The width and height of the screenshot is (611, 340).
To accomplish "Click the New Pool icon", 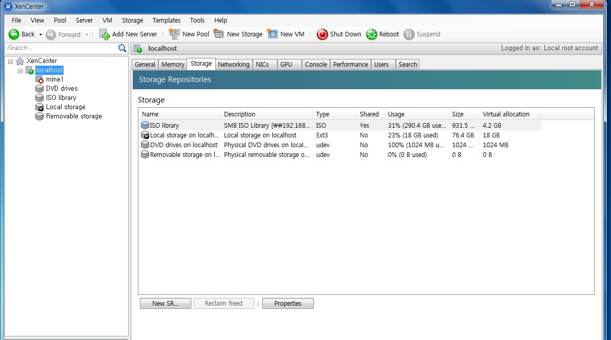I will pyautogui.click(x=174, y=34).
